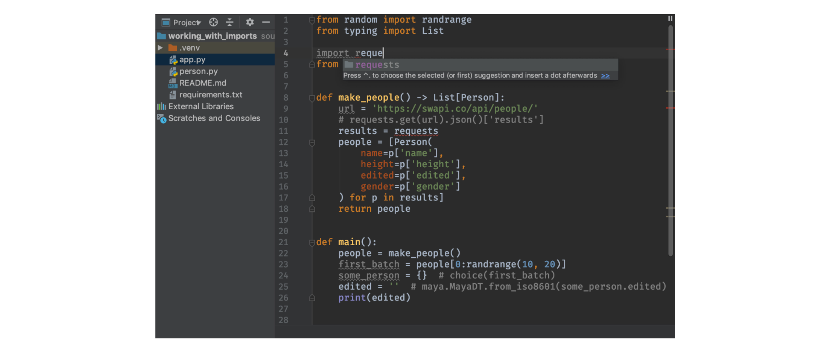This screenshot has height=361, width=834.
Task: Open app.py in the project tree
Action: point(215,60)
